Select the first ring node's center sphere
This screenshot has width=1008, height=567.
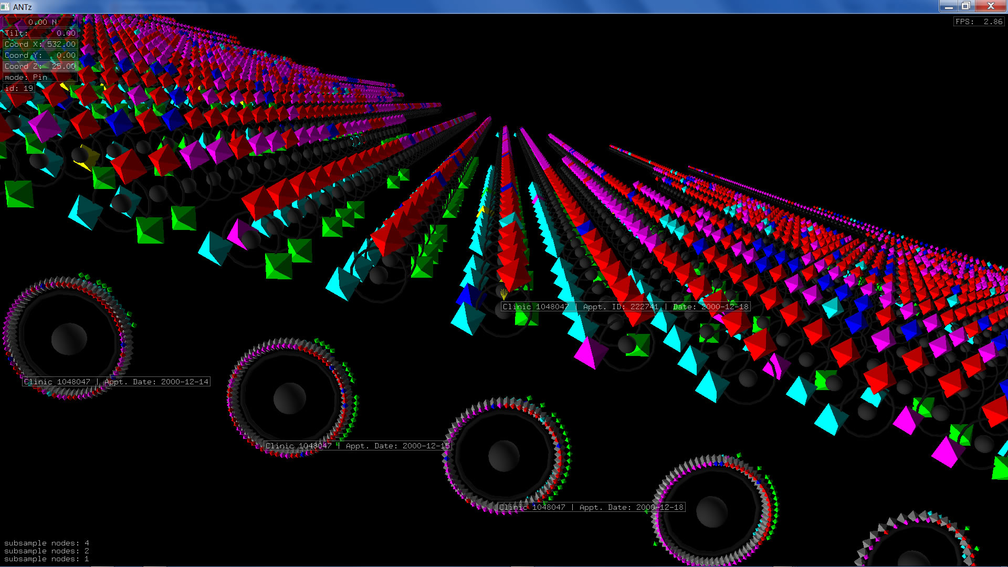coord(69,339)
